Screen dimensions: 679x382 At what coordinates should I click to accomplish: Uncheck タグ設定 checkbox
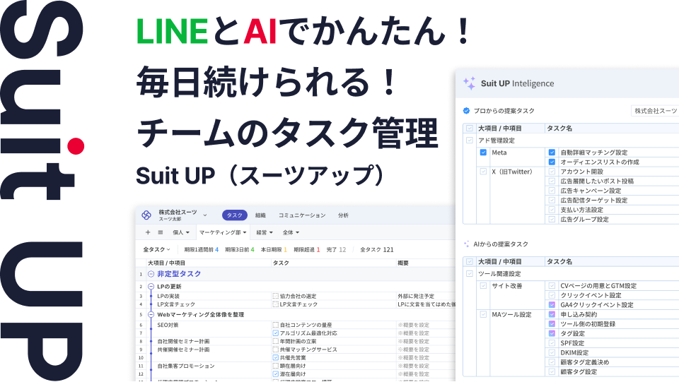(x=552, y=333)
